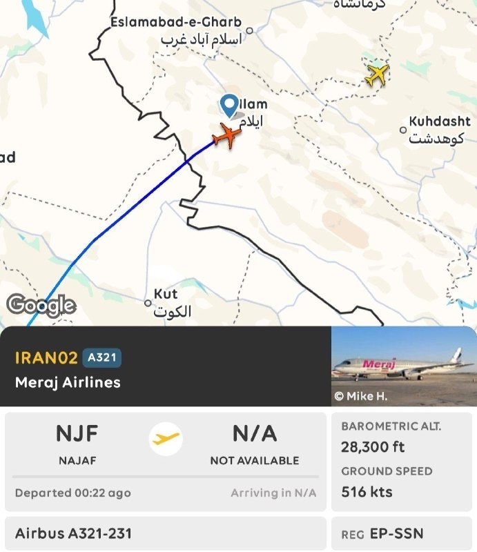Viewport: 477px width, 552px height.
Task: Tap the EP-SSN registration panel
Action: coord(402,533)
